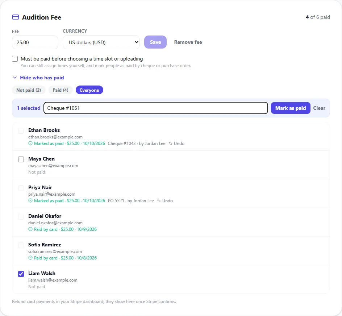
Task: Click the disabled checkbox for Ethan Brooks
Action: pyautogui.click(x=21, y=131)
